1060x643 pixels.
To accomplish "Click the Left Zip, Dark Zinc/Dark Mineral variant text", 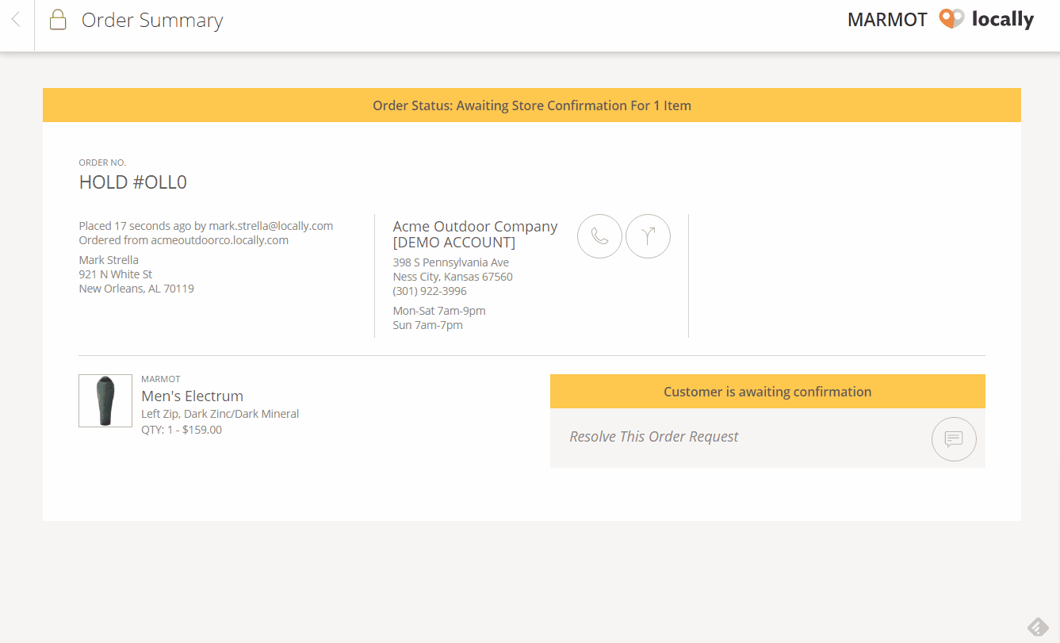I will (220, 414).
